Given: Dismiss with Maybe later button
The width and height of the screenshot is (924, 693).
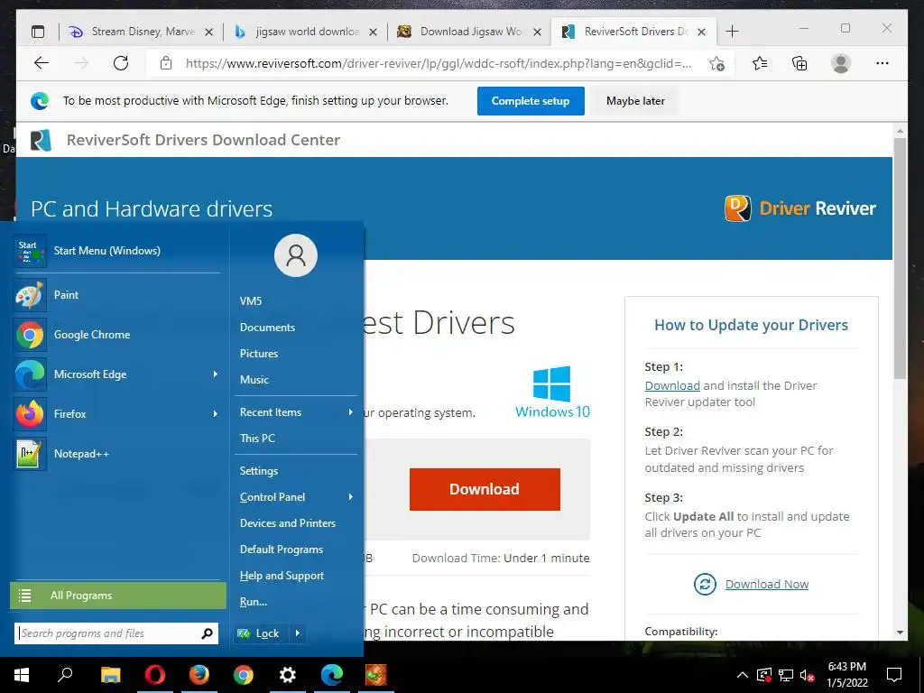Looking at the screenshot, I should (x=635, y=101).
